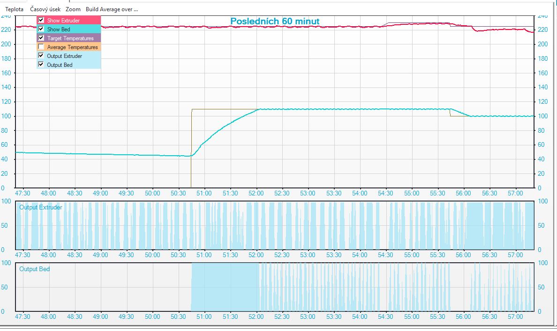Click the 54:00 tick on Output Bed chart
The width and height of the screenshot is (557, 331).
[x=360, y=317]
